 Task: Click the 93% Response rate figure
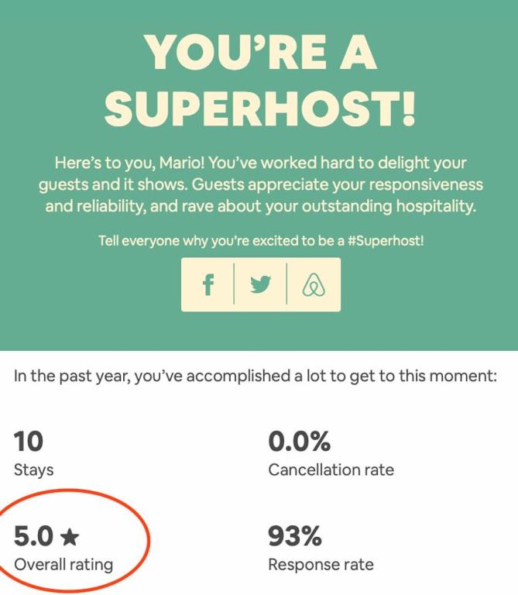294,536
